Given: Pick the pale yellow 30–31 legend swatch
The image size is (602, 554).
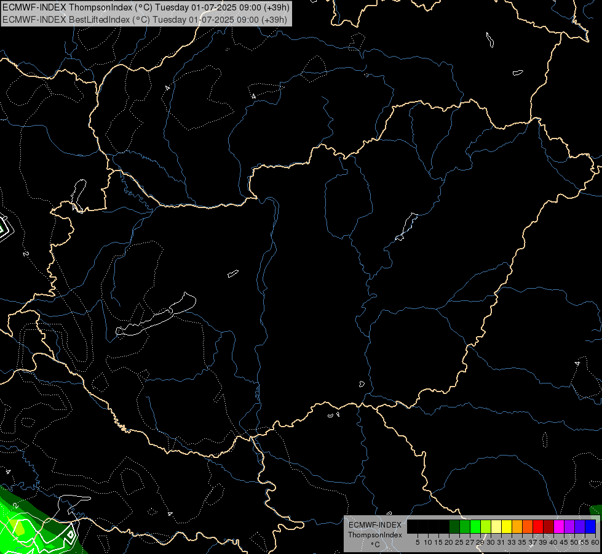Looking at the screenshot, I should (496, 526).
